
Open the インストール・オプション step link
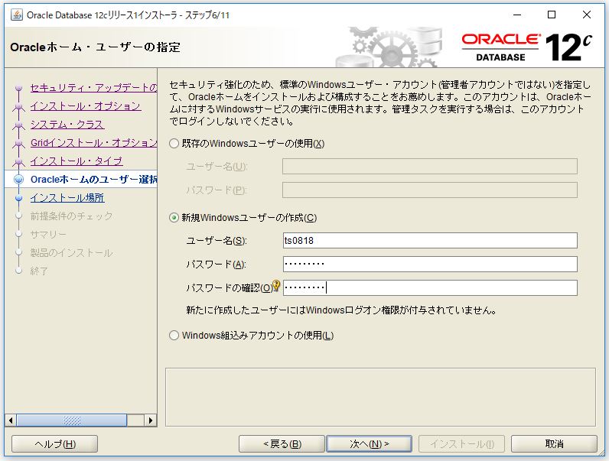pos(86,106)
